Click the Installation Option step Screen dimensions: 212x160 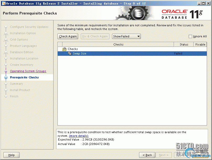click(x=23, y=33)
